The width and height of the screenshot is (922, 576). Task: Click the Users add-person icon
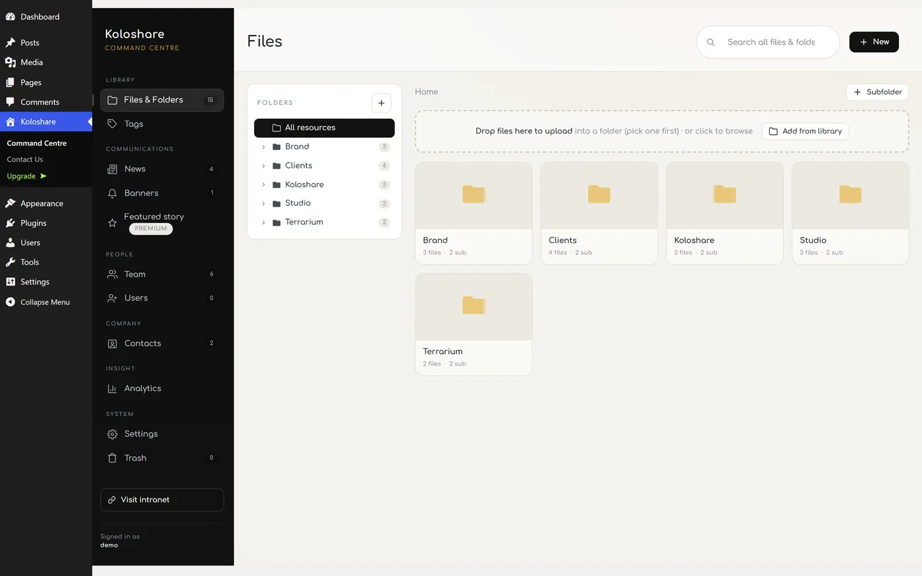point(112,298)
